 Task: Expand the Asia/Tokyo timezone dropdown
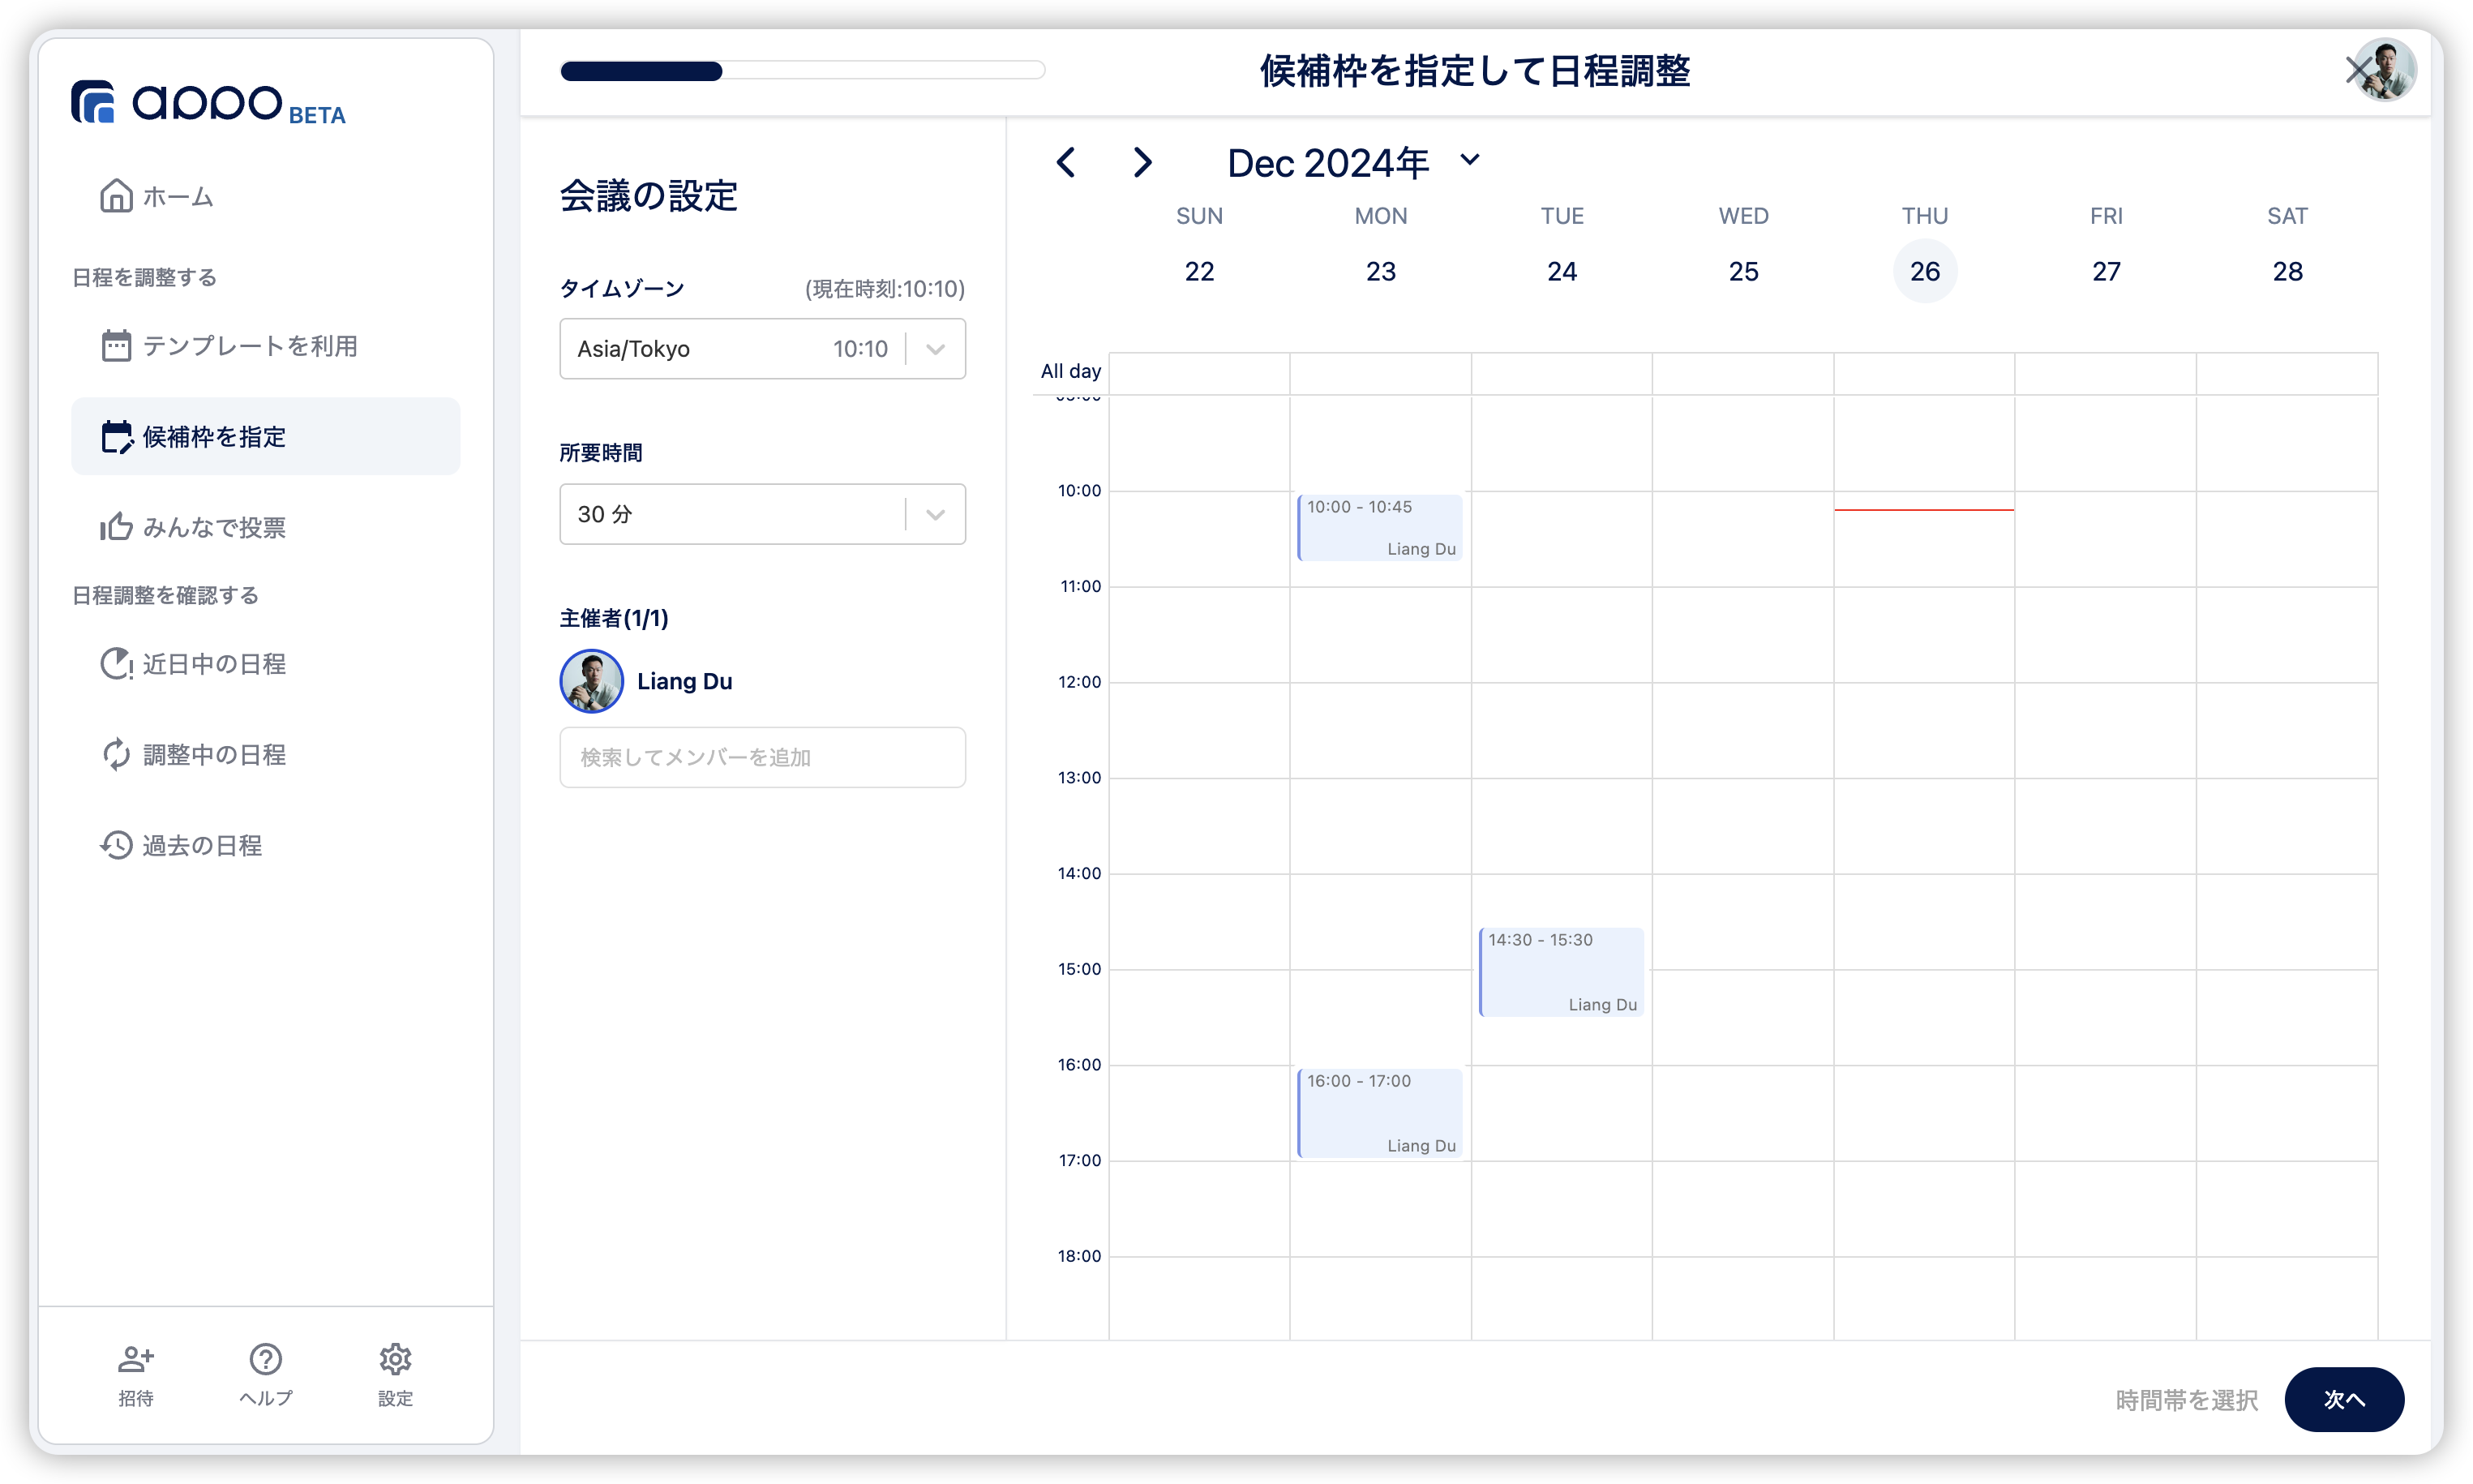click(x=936, y=349)
